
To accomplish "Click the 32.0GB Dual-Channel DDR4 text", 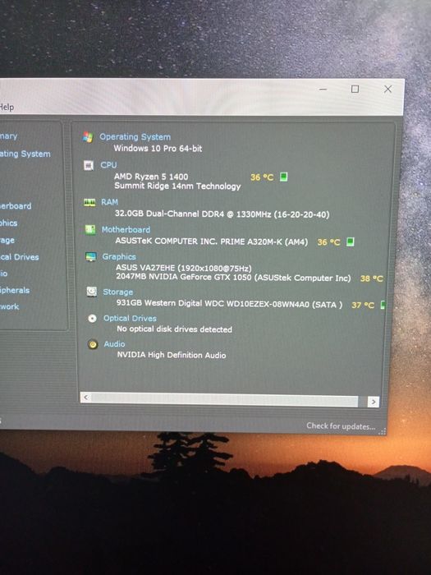I will [222, 214].
